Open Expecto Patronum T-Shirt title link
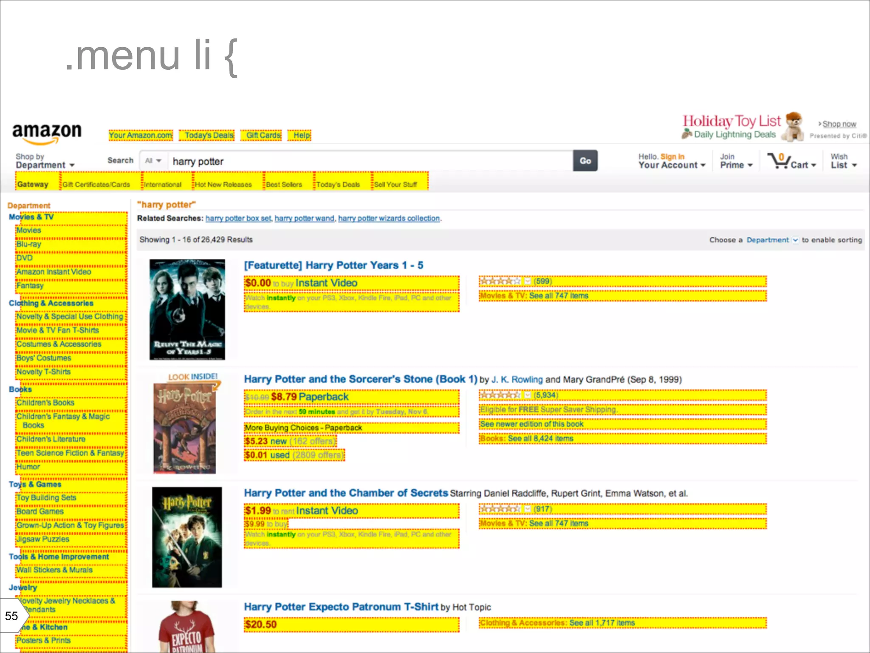 (x=341, y=607)
